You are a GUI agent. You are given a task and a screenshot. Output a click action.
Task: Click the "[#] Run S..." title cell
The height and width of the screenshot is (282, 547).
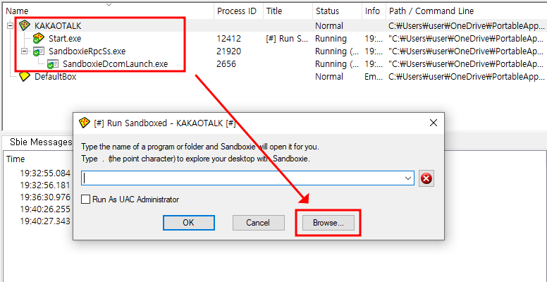coord(287,39)
